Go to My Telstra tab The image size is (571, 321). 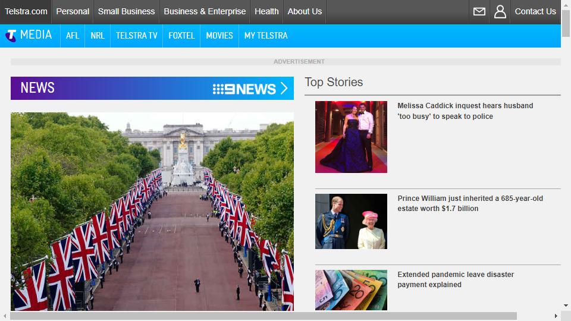tap(266, 36)
